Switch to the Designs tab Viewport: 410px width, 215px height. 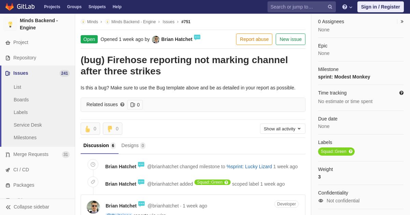133,146
